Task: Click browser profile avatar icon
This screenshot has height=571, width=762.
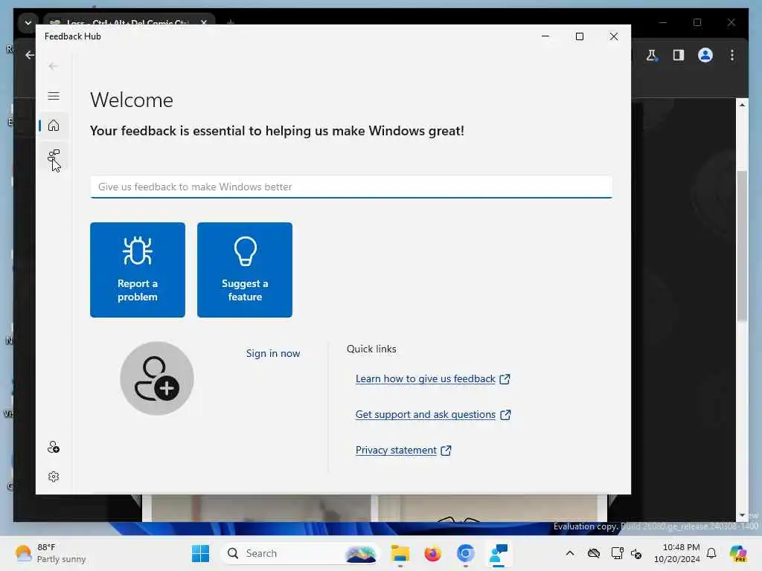Action: [705, 55]
